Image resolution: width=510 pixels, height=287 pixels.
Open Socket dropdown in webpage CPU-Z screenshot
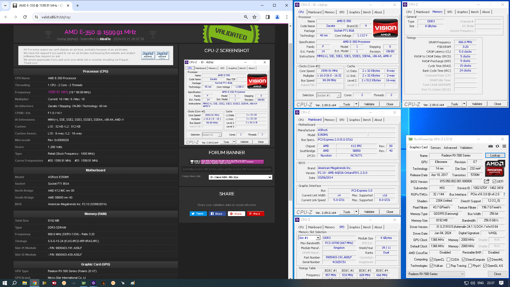coord(212,135)
